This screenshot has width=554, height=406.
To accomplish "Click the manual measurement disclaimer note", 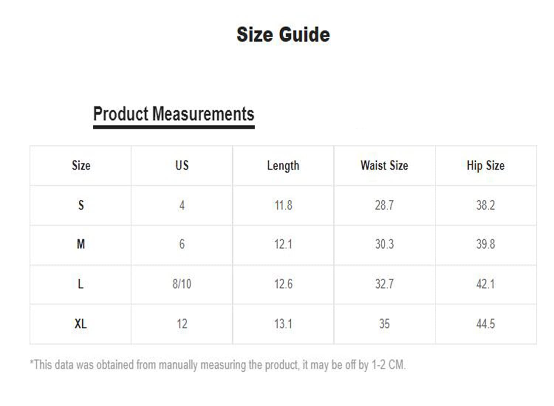I will (218, 365).
